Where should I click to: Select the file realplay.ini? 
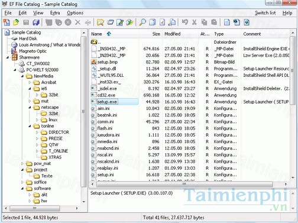pyautogui.click(x=108, y=168)
